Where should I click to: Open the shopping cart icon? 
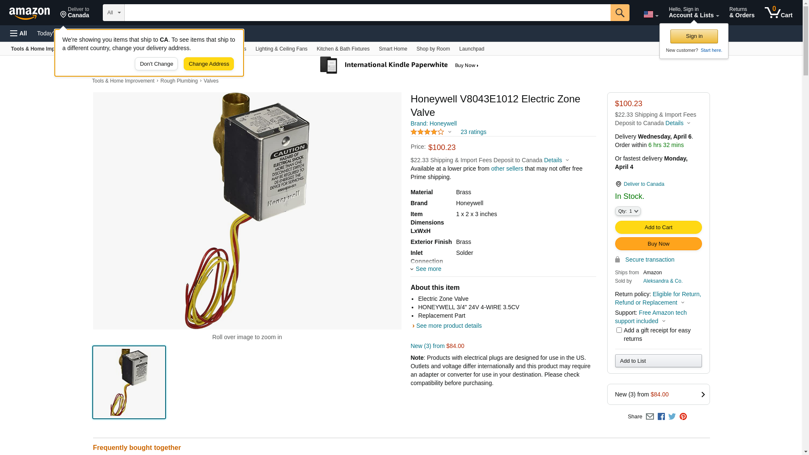[x=778, y=13]
